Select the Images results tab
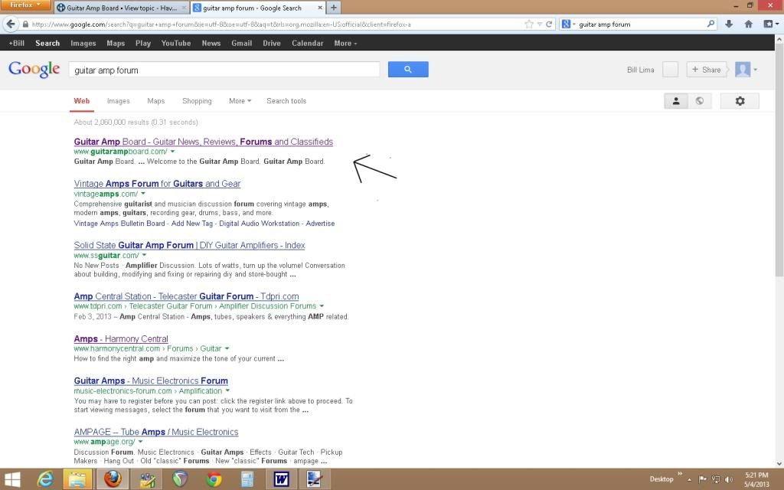 pos(119,101)
